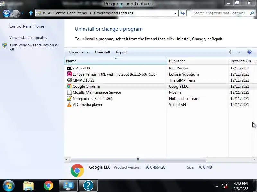The image size is (257, 192).
Task: Click the Eclipse Temurin JRE icon
Action: tap(69, 74)
